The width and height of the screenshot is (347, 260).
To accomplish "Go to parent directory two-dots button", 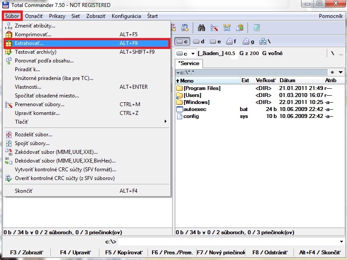I will (x=341, y=53).
